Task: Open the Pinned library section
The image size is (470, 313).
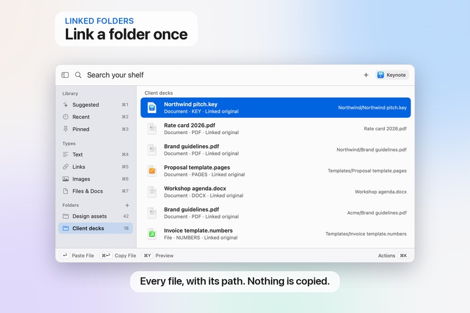Action: pos(96,129)
